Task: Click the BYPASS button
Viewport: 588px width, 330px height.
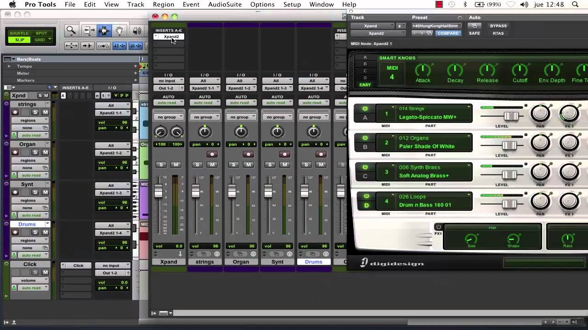Action: point(498,26)
